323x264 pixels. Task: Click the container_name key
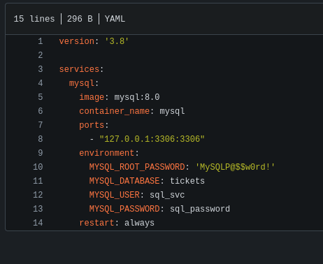[x=115, y=111]
